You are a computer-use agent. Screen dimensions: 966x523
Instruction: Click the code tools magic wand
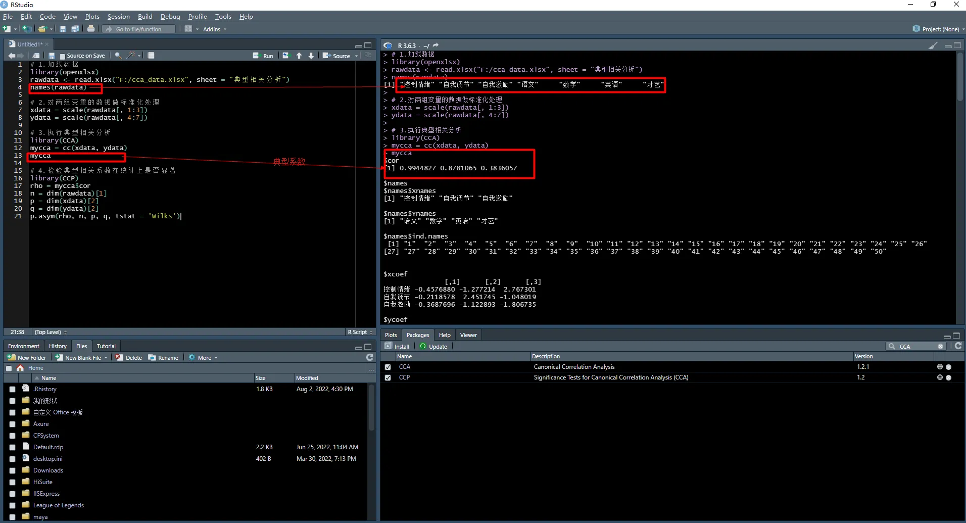tap(131, 56)
